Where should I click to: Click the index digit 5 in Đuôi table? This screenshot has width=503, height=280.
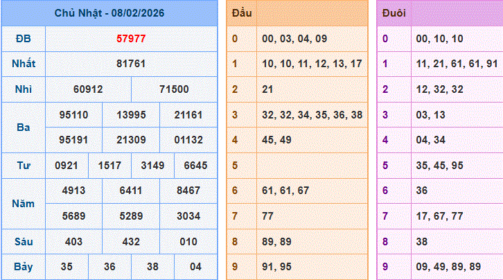[385, 166]
